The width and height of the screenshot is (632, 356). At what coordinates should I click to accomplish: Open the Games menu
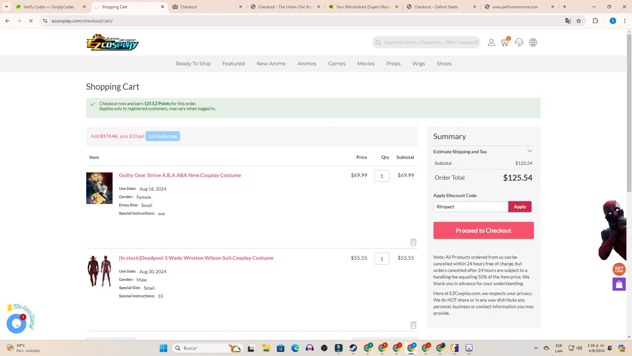(x=337, y=64)
